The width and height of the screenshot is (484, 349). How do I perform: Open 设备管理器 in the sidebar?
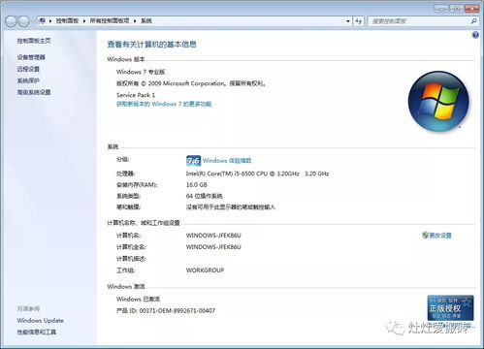click(x=31, y=57)
